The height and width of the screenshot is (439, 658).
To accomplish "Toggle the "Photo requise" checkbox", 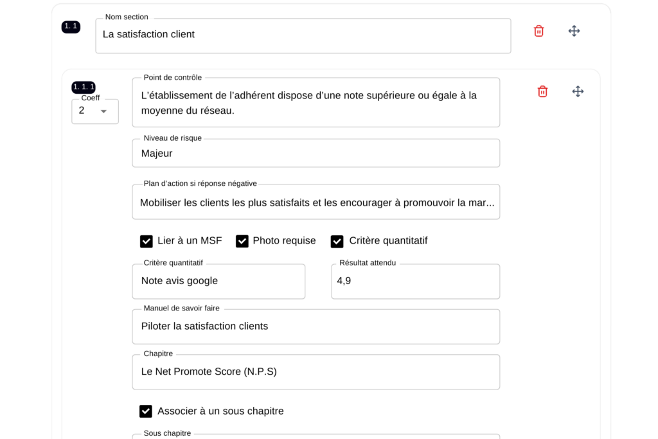I will 242,241.
